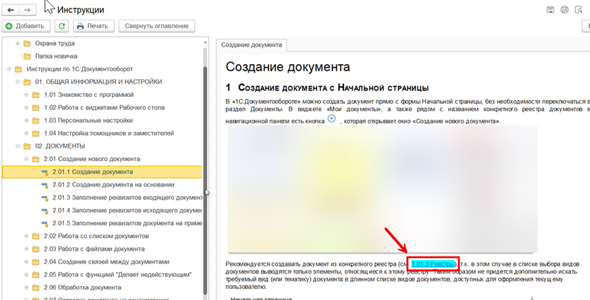
Task: Collapse 01. ОБЩАЯ ИНФОРМАЦИЯ И НАСТРОЙКИ node
Action: (18, 82)
